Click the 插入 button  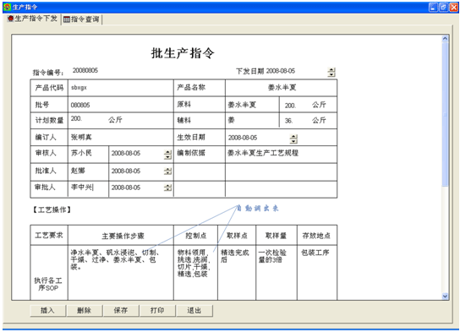[x=48, y=311]
